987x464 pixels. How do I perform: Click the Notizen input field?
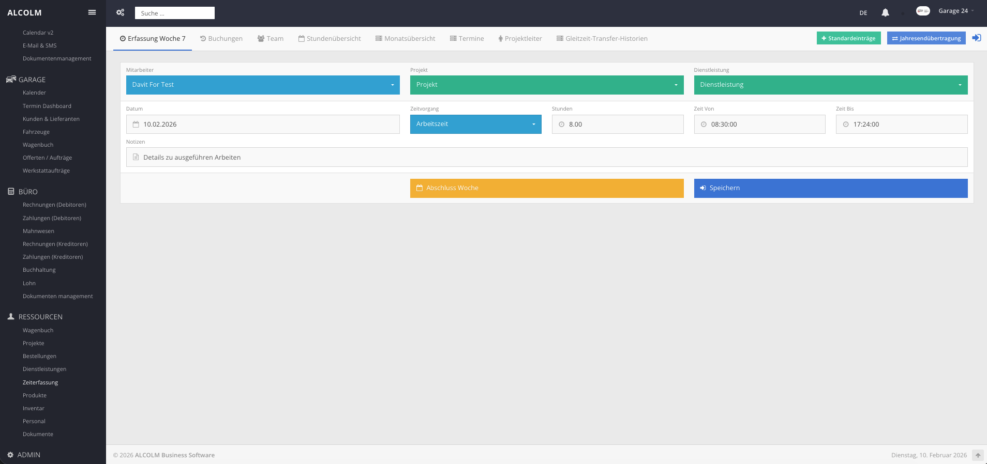tap(546, 157)
